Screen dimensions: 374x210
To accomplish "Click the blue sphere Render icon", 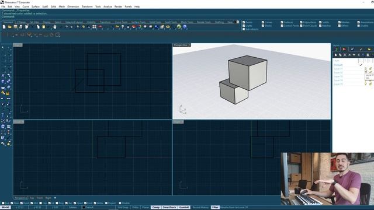I will [x=157, y=27].
